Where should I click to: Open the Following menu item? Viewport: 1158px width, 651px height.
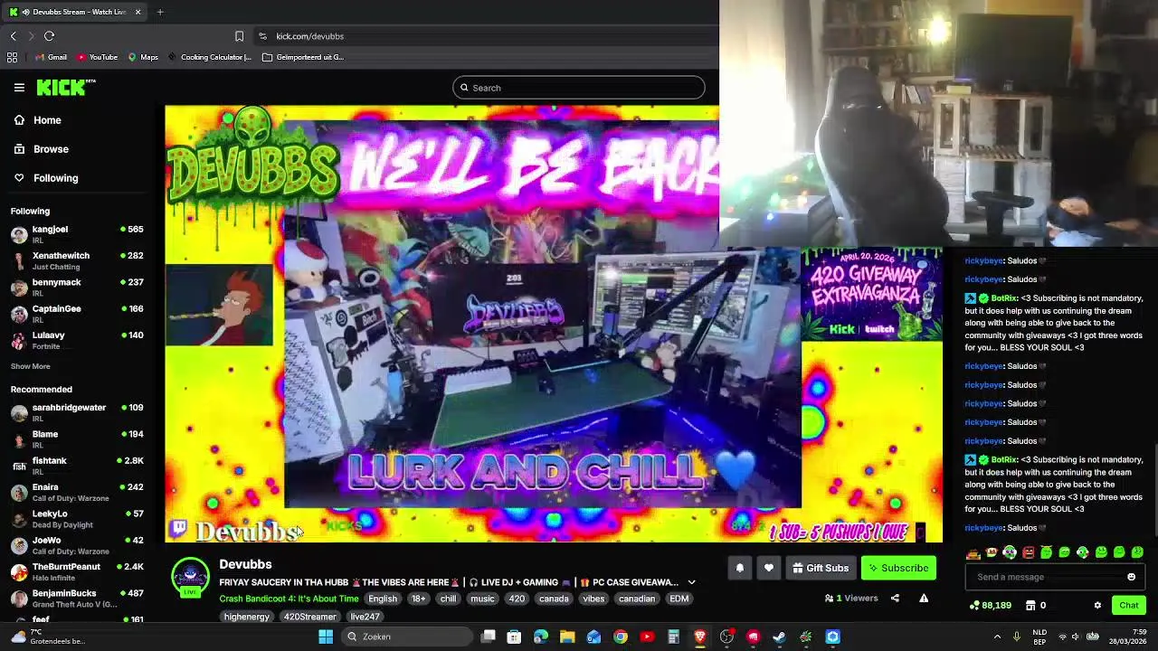(55, 178)
